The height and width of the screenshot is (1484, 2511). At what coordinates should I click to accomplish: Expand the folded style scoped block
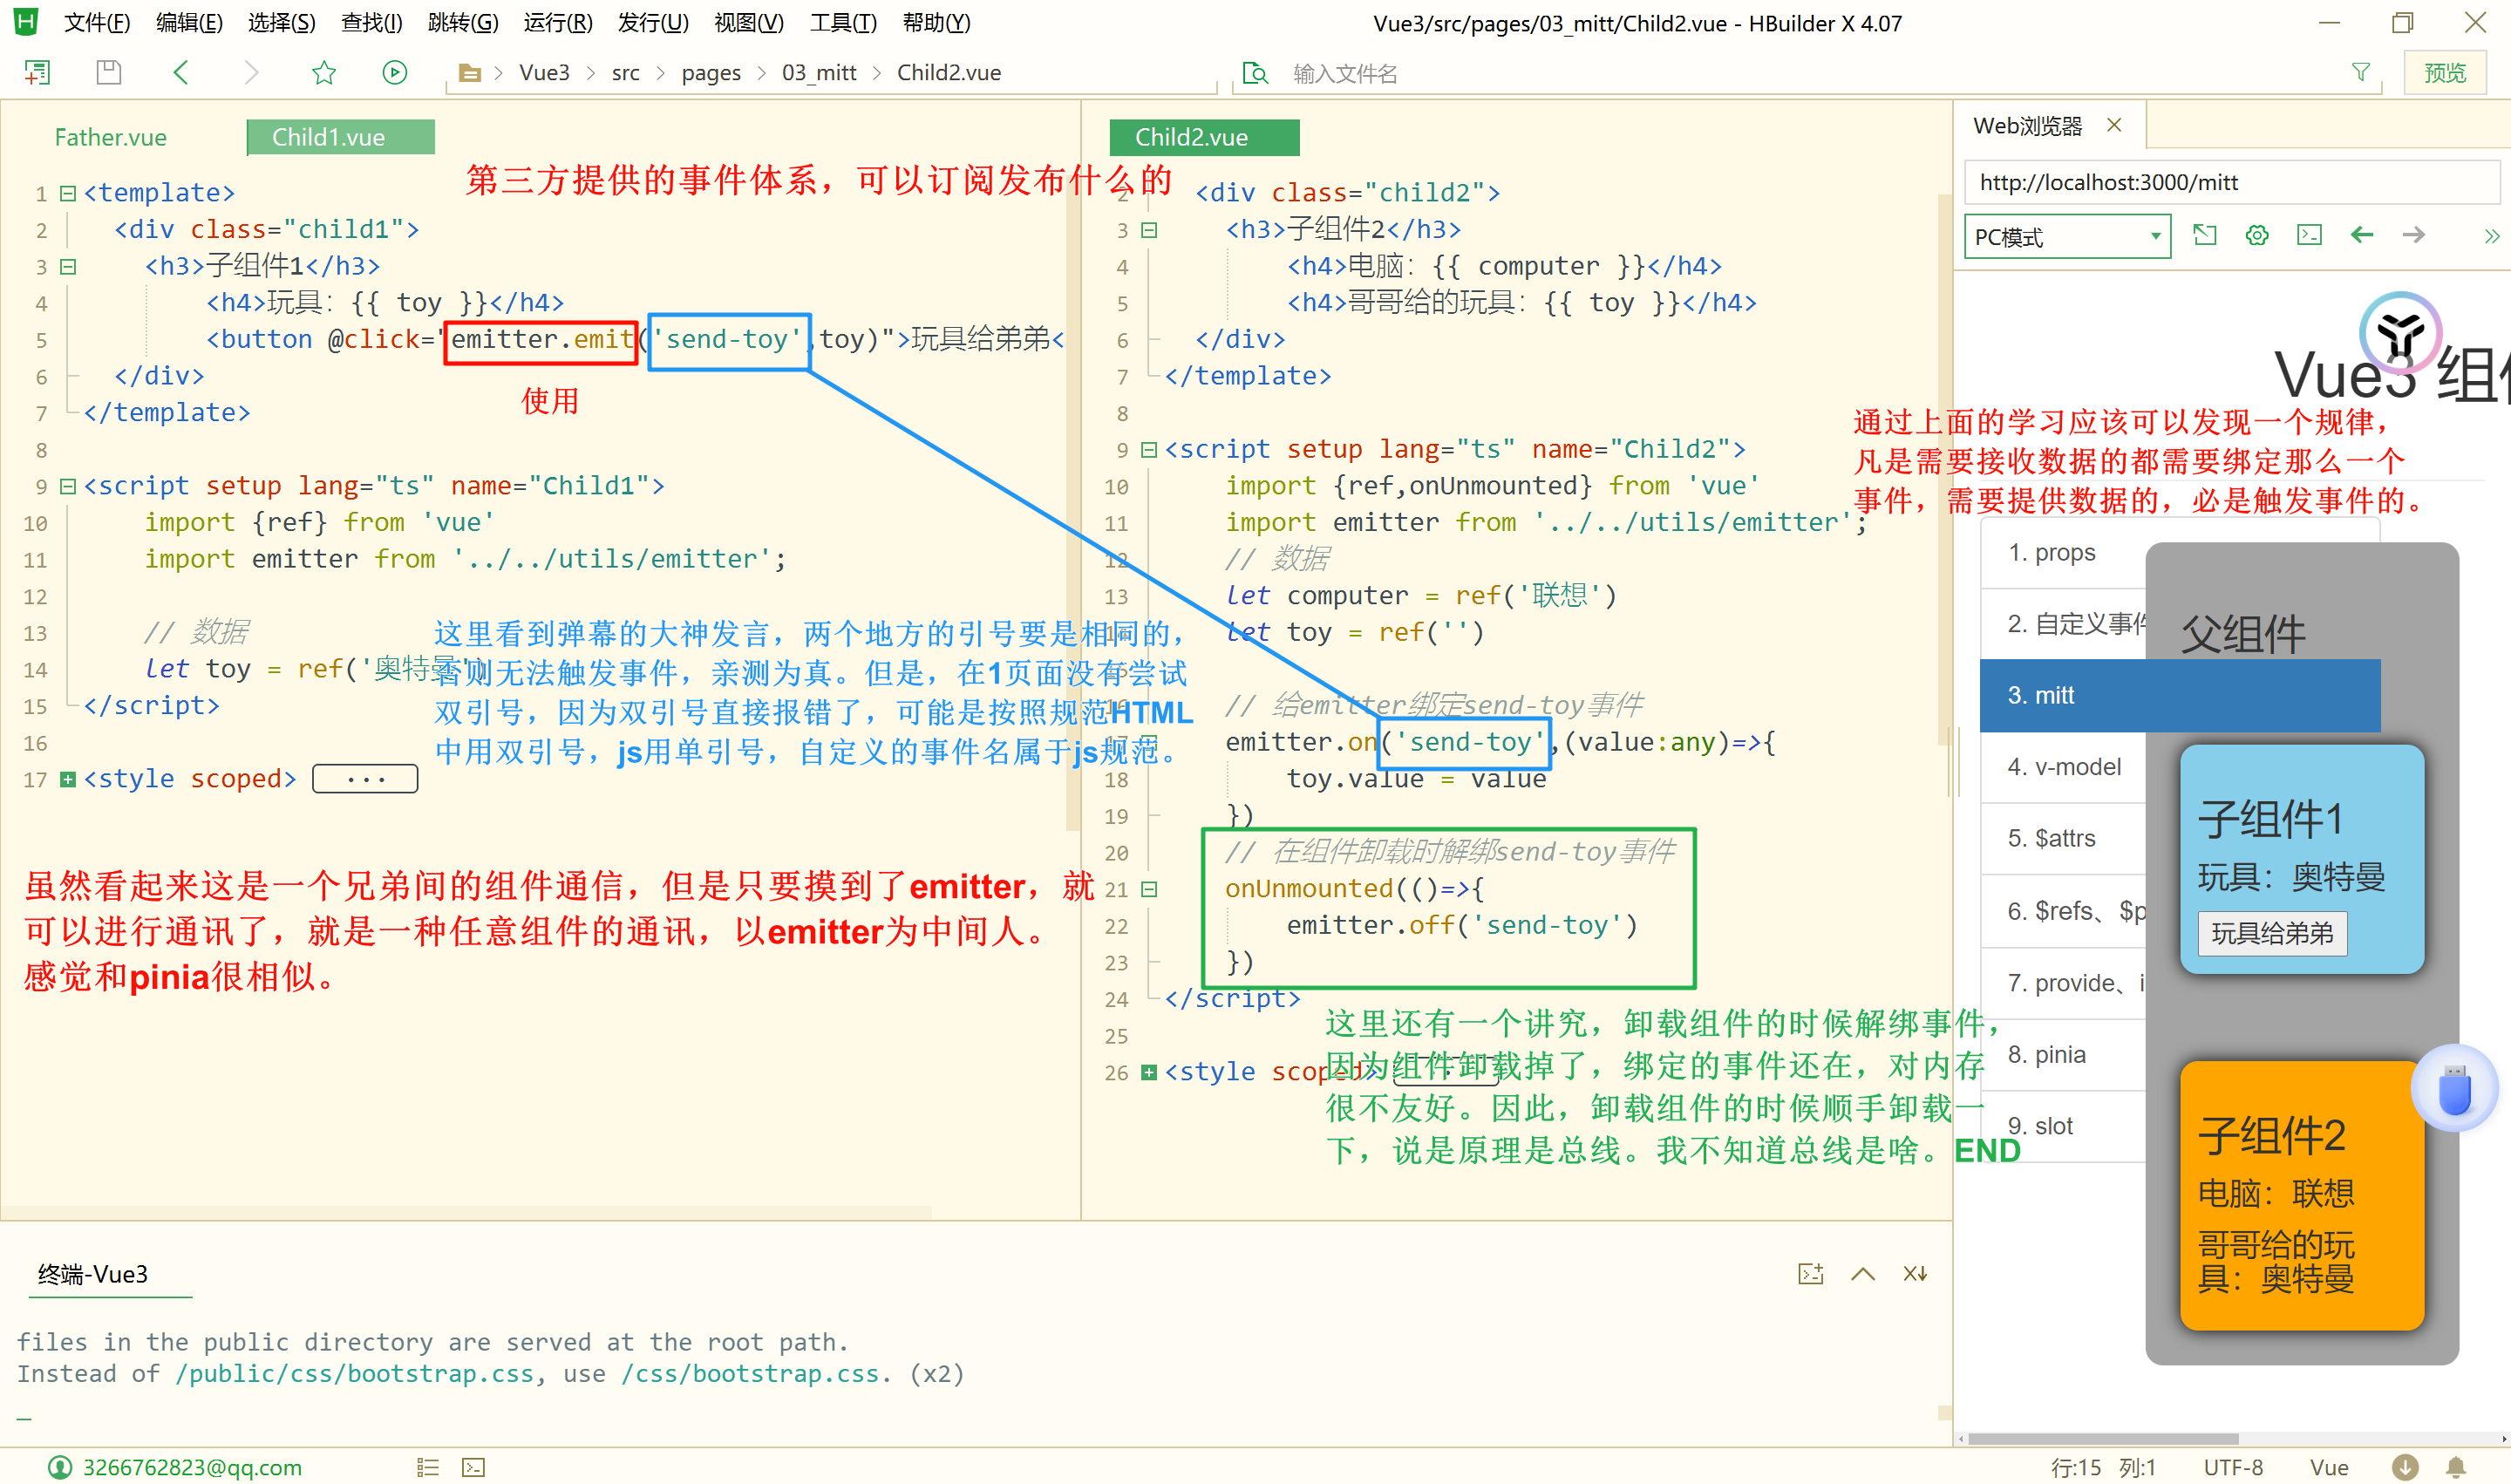(68, 779)
